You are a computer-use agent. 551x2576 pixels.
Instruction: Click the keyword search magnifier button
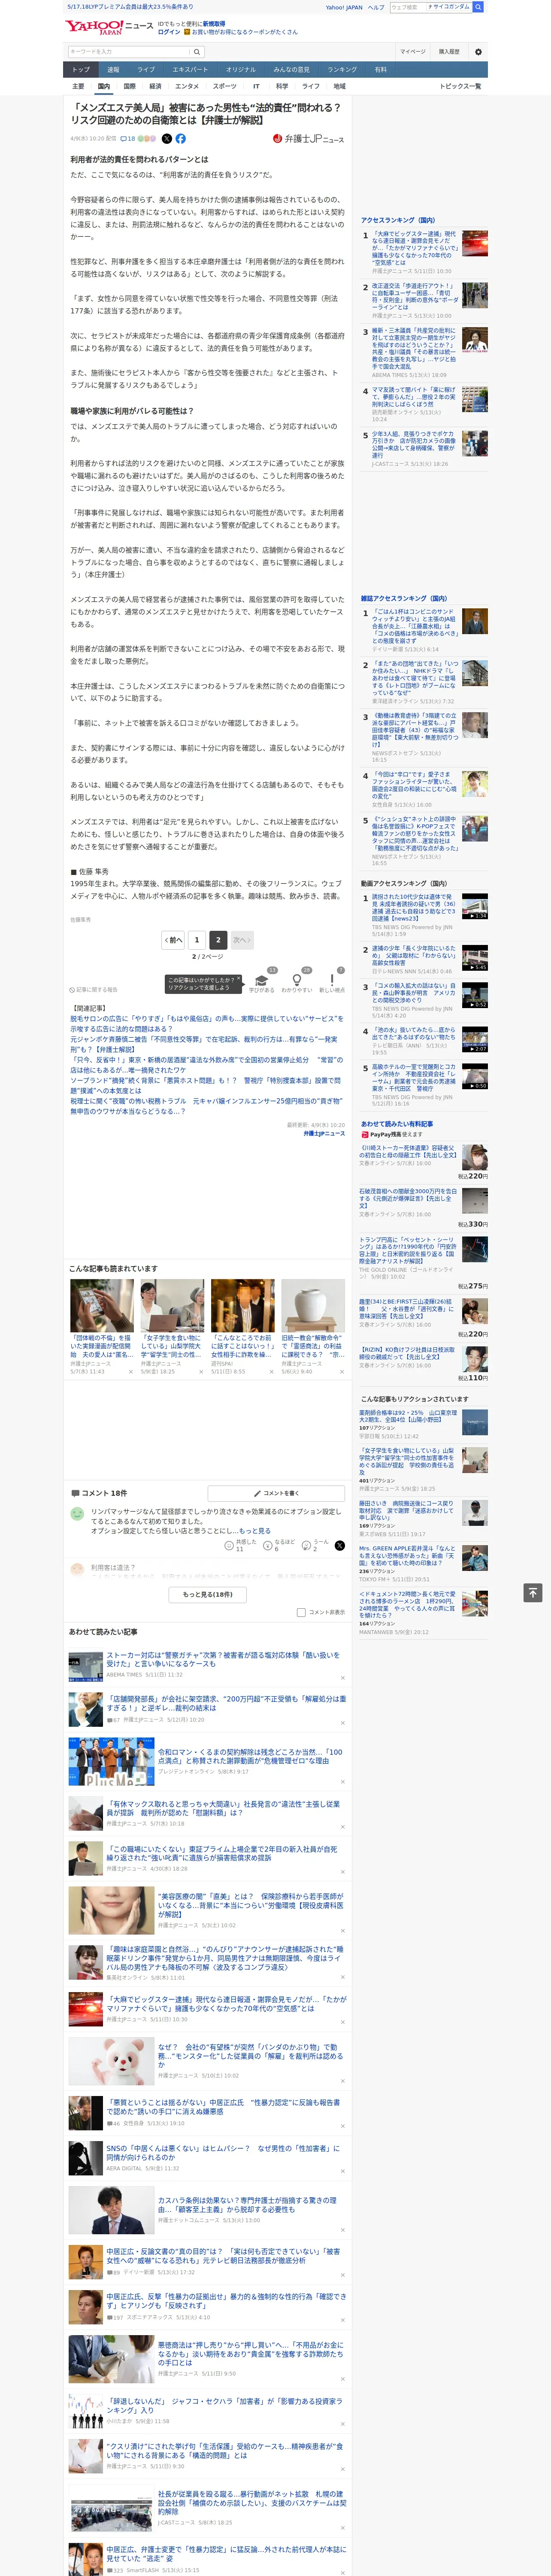point(197,52)
